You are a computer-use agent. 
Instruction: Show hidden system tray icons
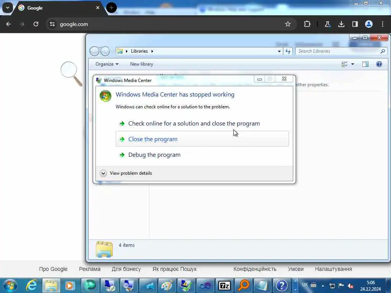pyautogui.click(x=323, y=286)
